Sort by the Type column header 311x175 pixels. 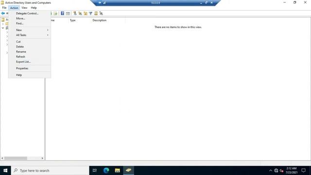click(80, 20)
